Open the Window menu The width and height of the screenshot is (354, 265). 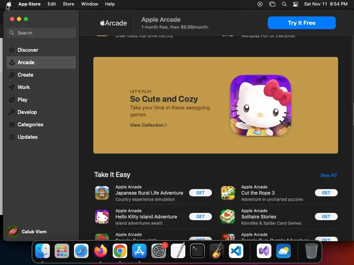[90, 4]
